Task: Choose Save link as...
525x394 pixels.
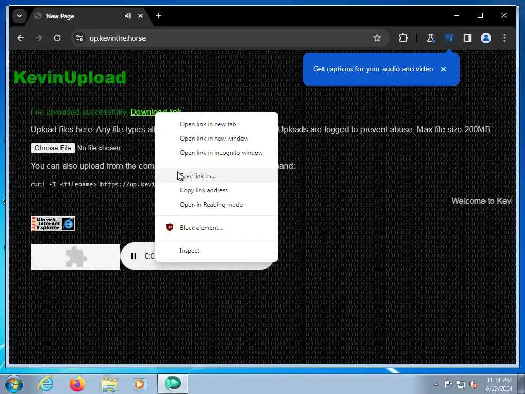Action: [x=217, y=176]
